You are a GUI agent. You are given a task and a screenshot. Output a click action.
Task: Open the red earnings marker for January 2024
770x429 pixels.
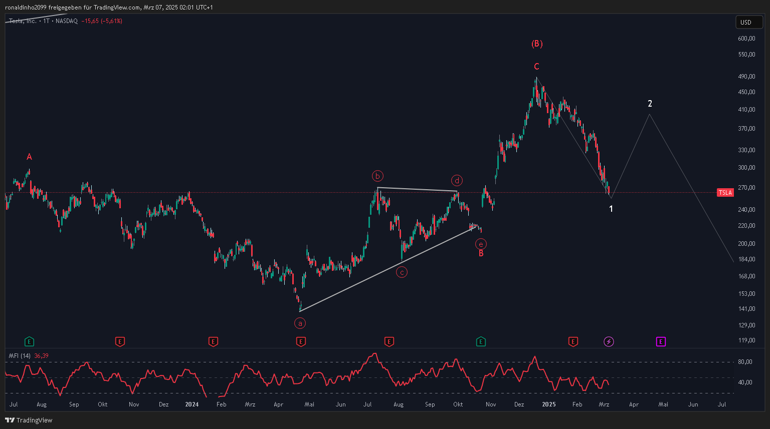pos(213,342)
